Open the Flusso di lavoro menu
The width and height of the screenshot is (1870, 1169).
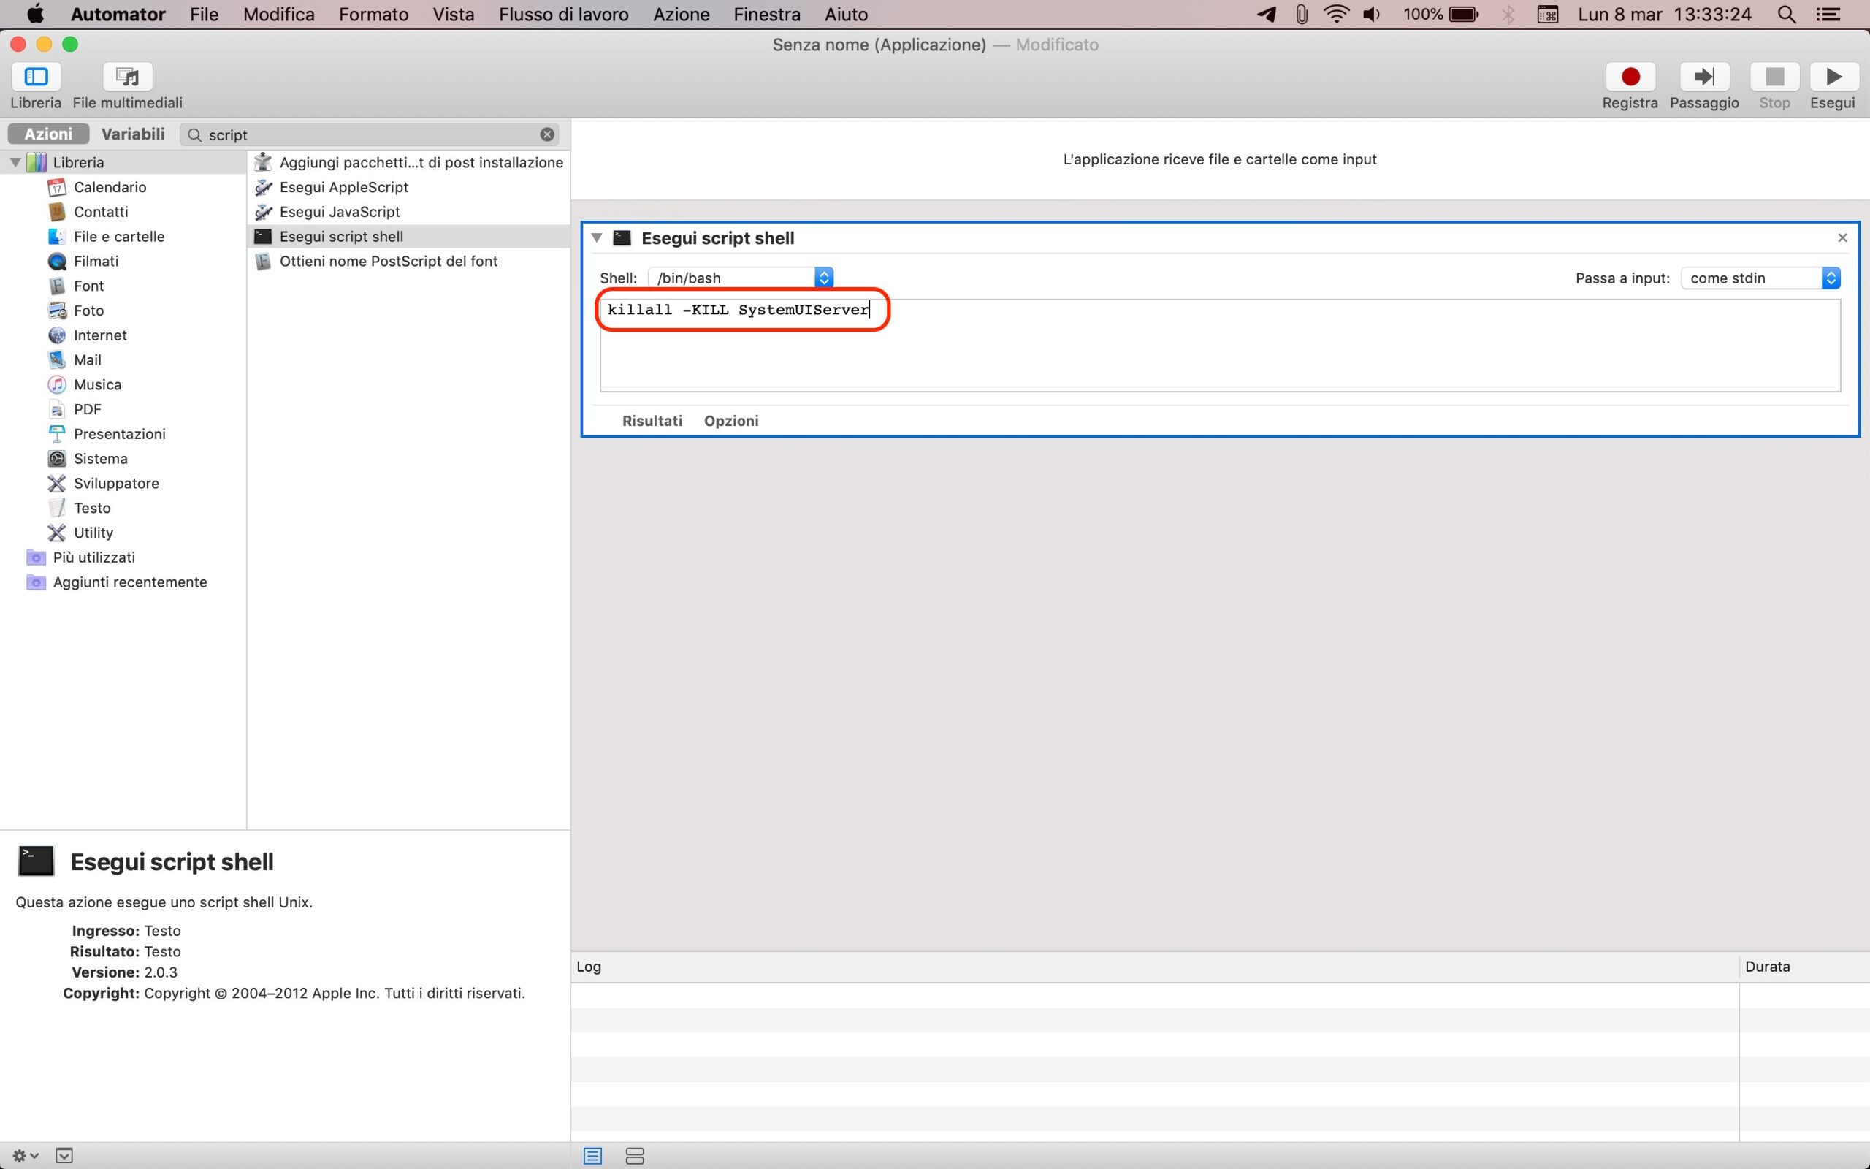pos(563,14)
